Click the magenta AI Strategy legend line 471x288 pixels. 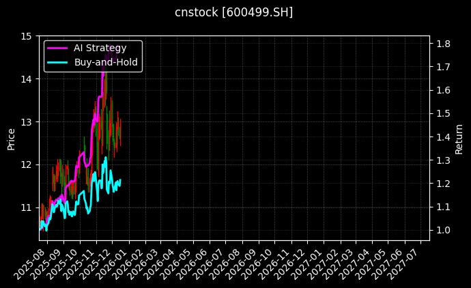[x=57, y=48]
